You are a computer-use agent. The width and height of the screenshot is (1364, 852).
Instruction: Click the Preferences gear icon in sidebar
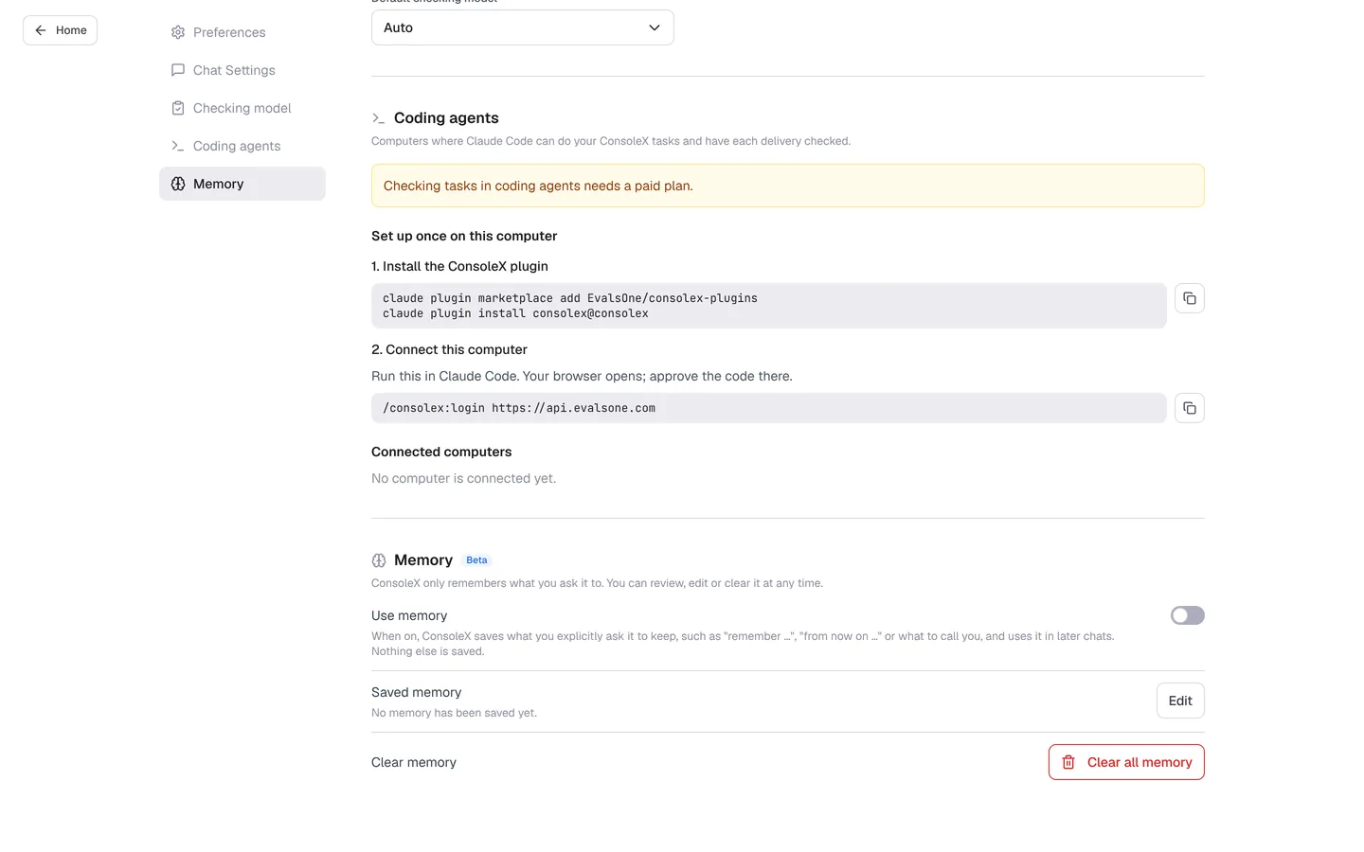(178, 32)
